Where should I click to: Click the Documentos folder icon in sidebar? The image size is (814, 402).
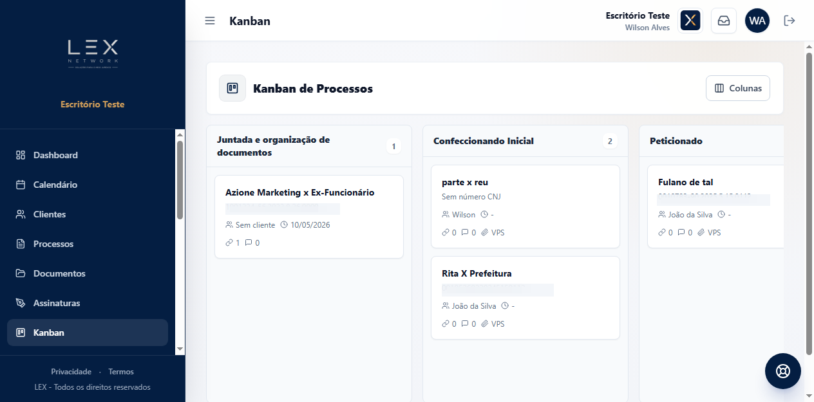[x=21, y=273]
